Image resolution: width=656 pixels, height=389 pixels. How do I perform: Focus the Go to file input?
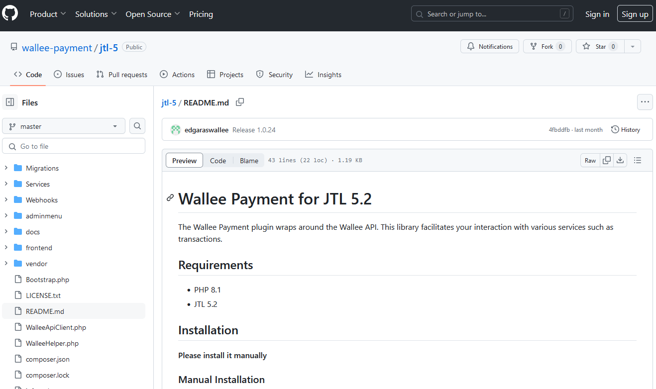[74, 146]
